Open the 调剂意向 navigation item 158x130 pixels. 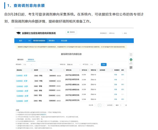click(x=52, y=41)
